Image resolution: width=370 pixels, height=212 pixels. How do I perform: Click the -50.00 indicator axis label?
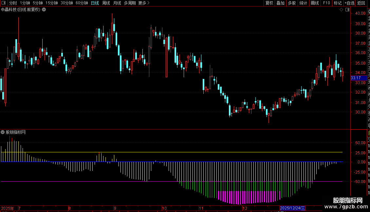pos(360,181)
